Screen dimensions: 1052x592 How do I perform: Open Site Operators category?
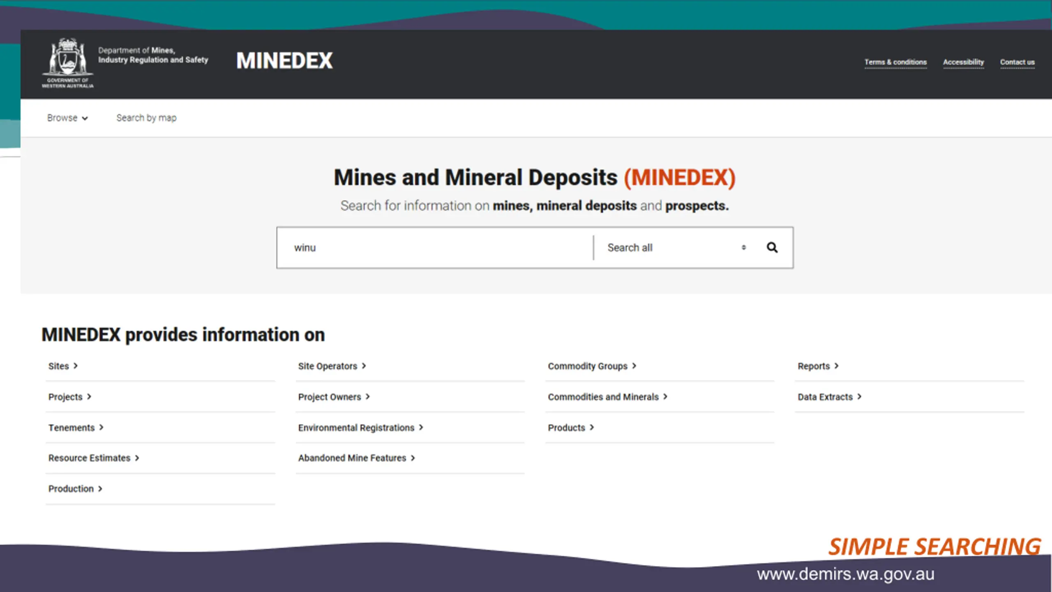pos(332,366)
